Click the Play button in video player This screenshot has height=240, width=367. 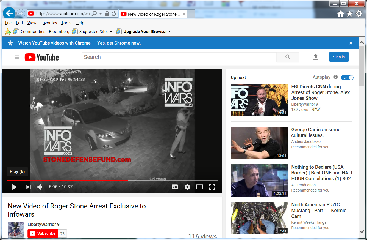point(15,187)
